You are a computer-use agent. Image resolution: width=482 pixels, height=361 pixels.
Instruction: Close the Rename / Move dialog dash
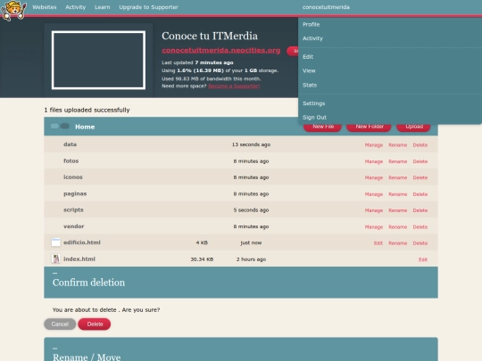tap(54, 349)
